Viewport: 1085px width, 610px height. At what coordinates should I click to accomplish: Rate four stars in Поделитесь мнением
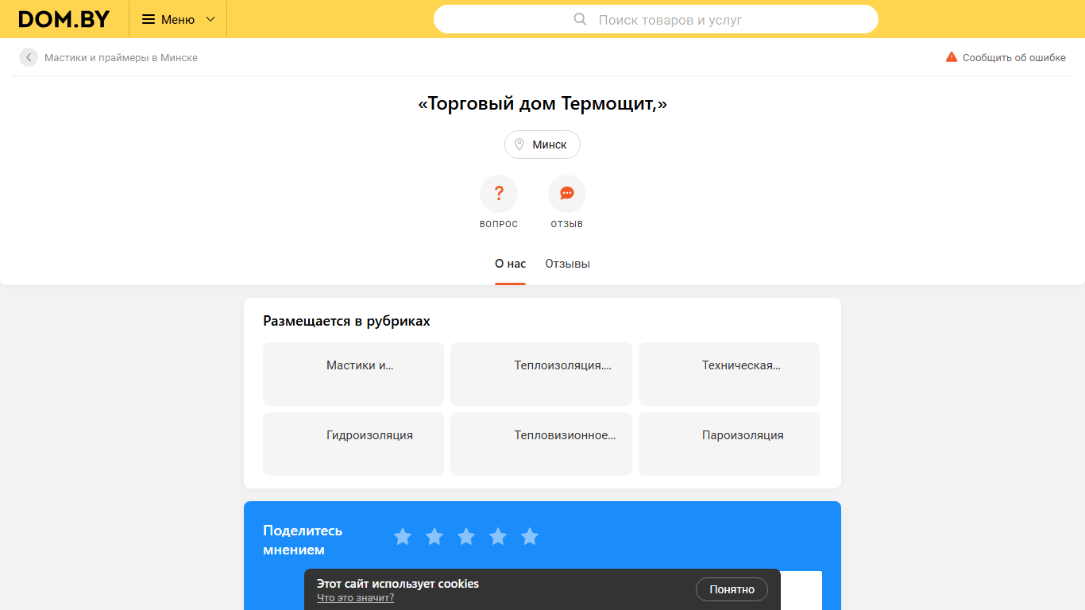pos(498,537)
